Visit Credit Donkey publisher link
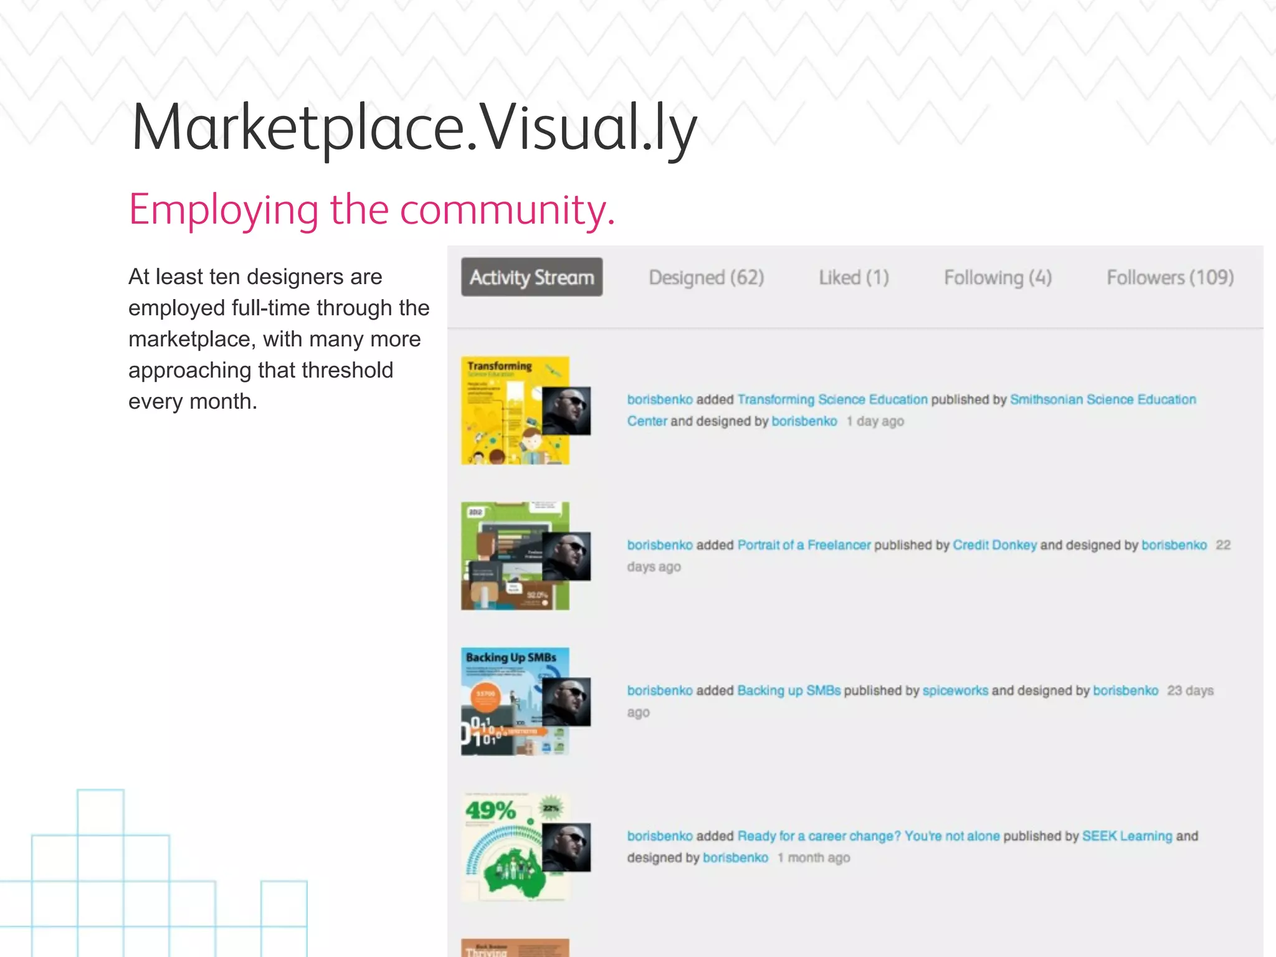The height and width of the screenshot is (957, 1276). [x=994, y=545]
